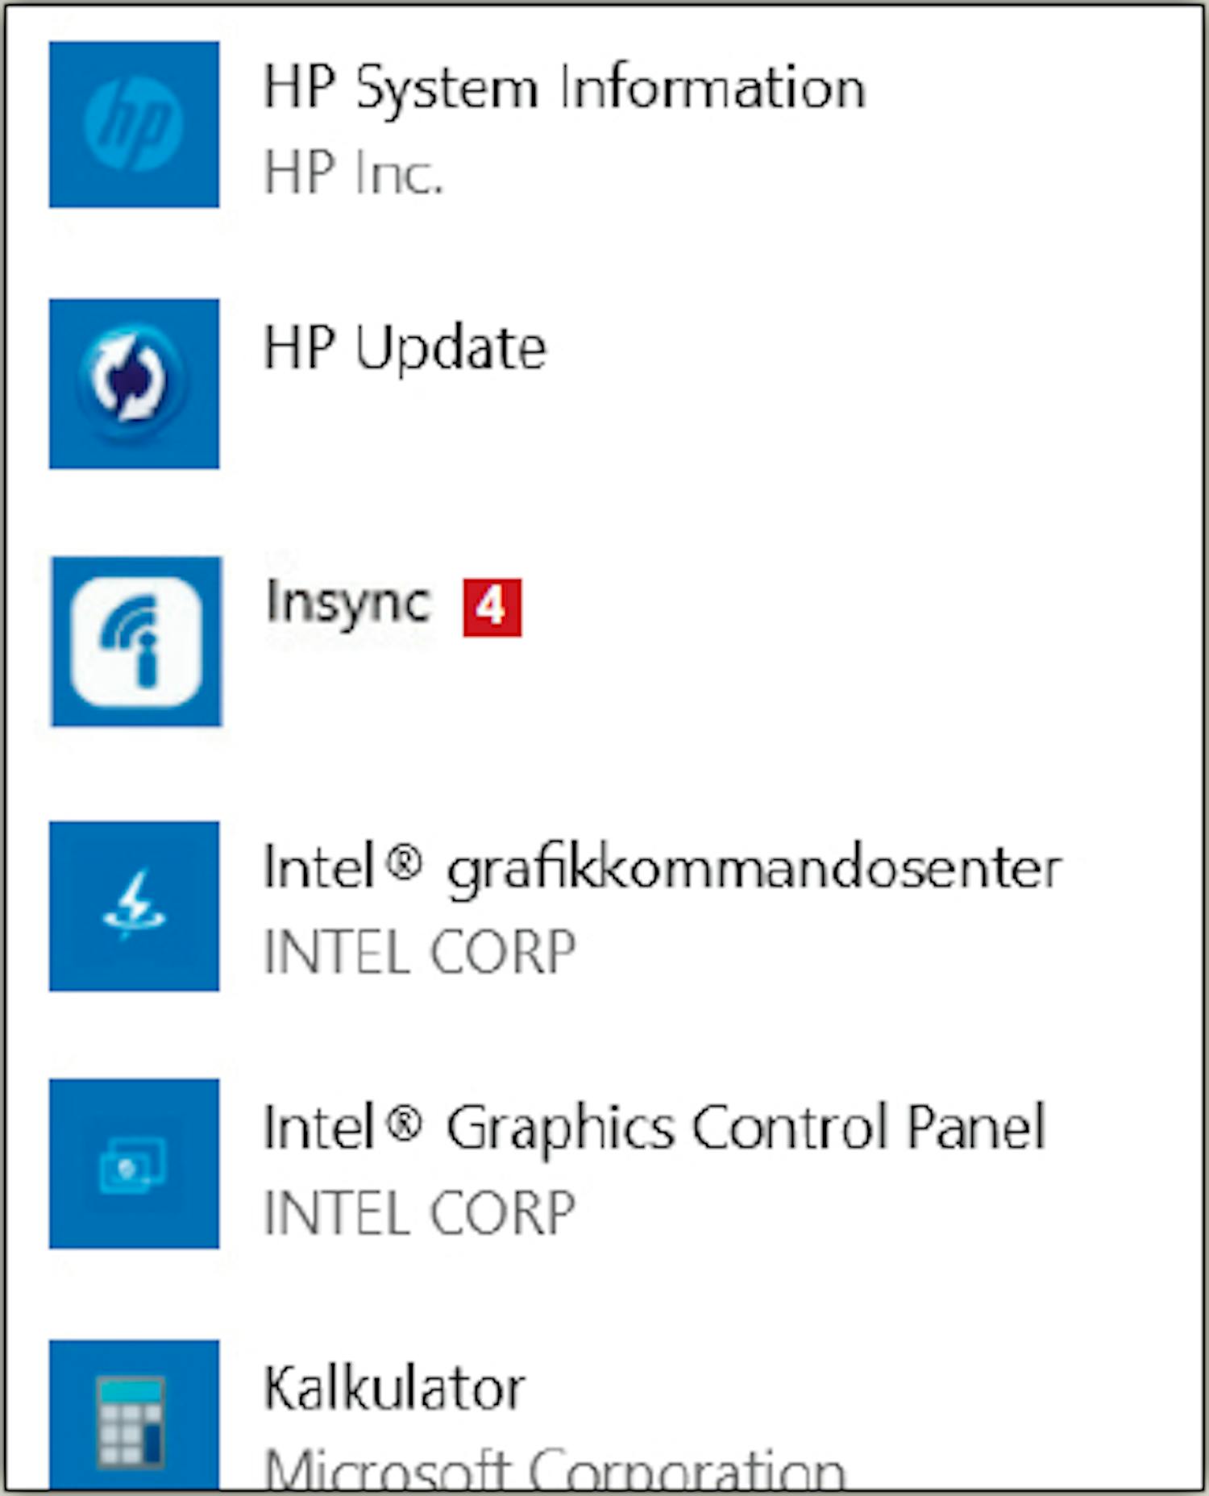
Task: Click the HP Update text label
Action: click(405, 348)
